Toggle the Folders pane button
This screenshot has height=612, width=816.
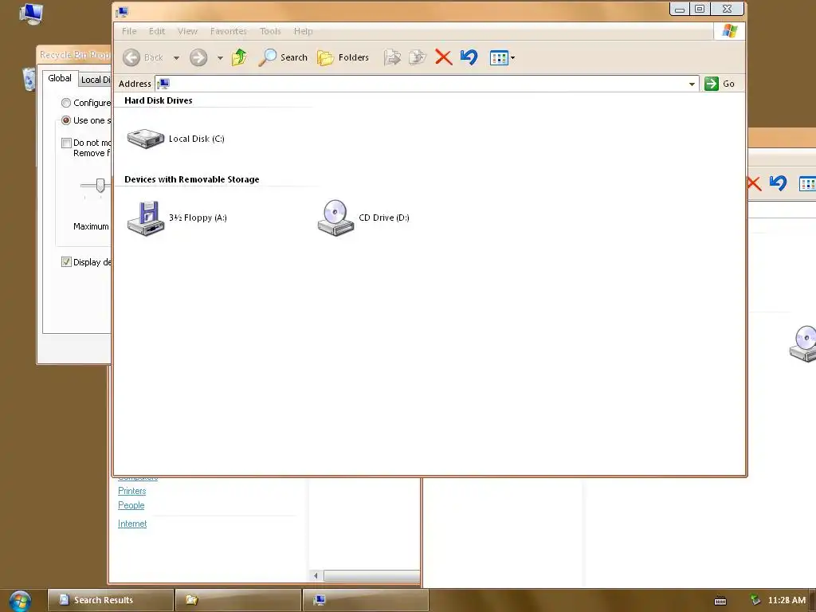point(343,57)
